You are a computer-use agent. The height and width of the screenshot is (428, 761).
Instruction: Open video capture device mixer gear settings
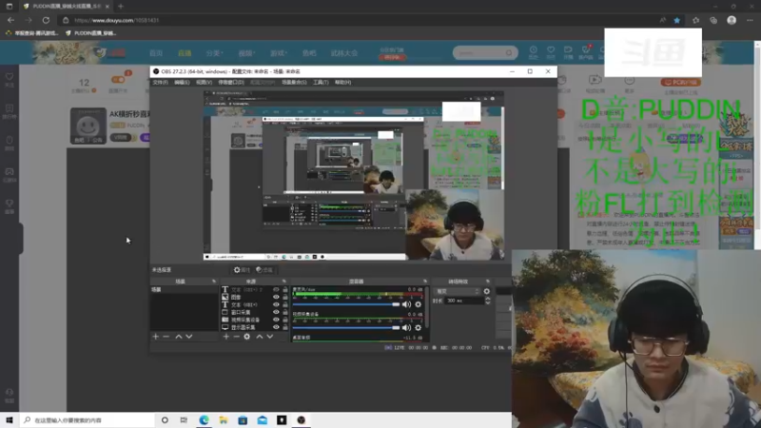pos(418,327)
